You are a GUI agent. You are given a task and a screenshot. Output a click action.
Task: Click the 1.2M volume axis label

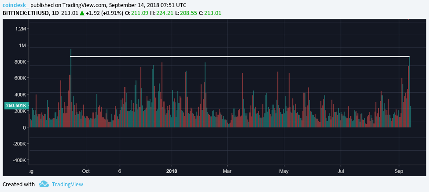click(20, 29)
